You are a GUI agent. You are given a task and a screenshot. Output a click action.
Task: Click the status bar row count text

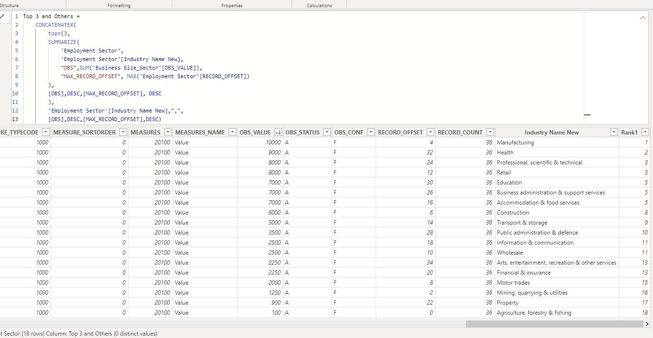(x=79, y=334)
